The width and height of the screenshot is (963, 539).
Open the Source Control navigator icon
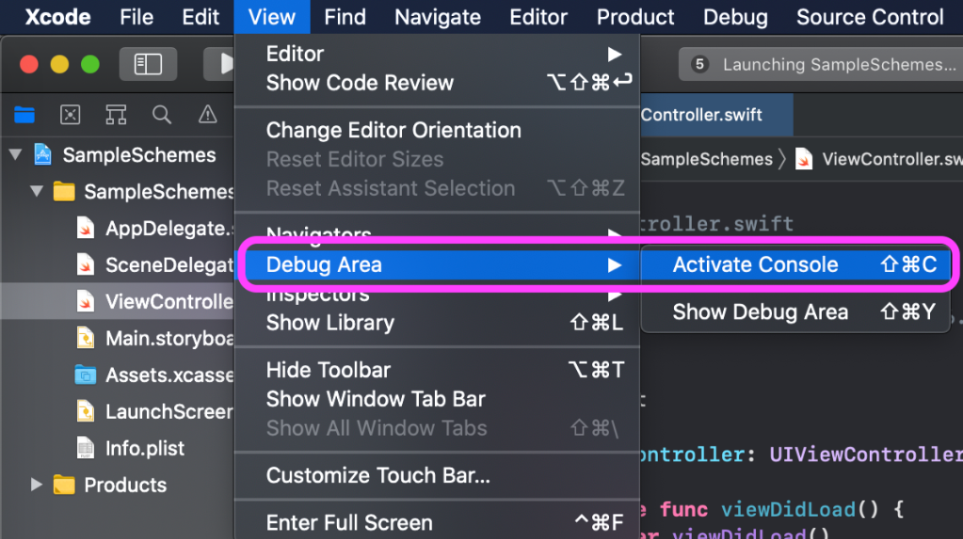pos(70,115)
